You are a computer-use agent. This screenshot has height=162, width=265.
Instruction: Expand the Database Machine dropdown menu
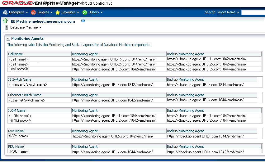coord(26,27)
